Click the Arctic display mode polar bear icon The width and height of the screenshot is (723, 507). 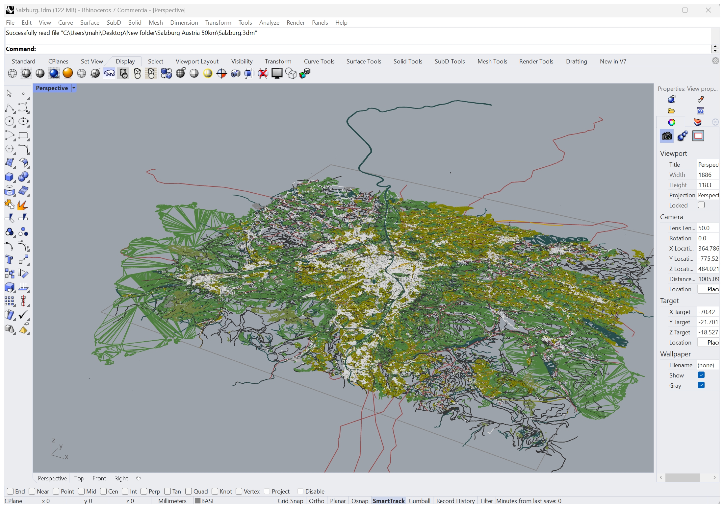[109, 73]
